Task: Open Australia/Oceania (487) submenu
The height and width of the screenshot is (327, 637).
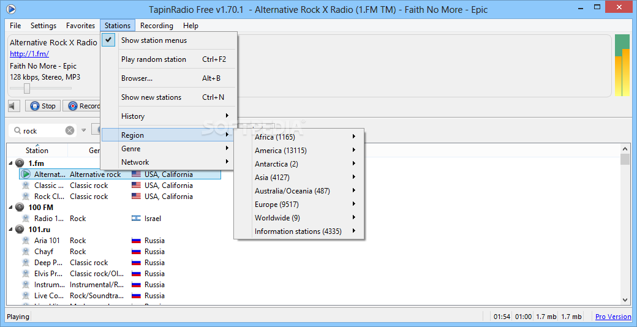Action: tap(299, 190)
